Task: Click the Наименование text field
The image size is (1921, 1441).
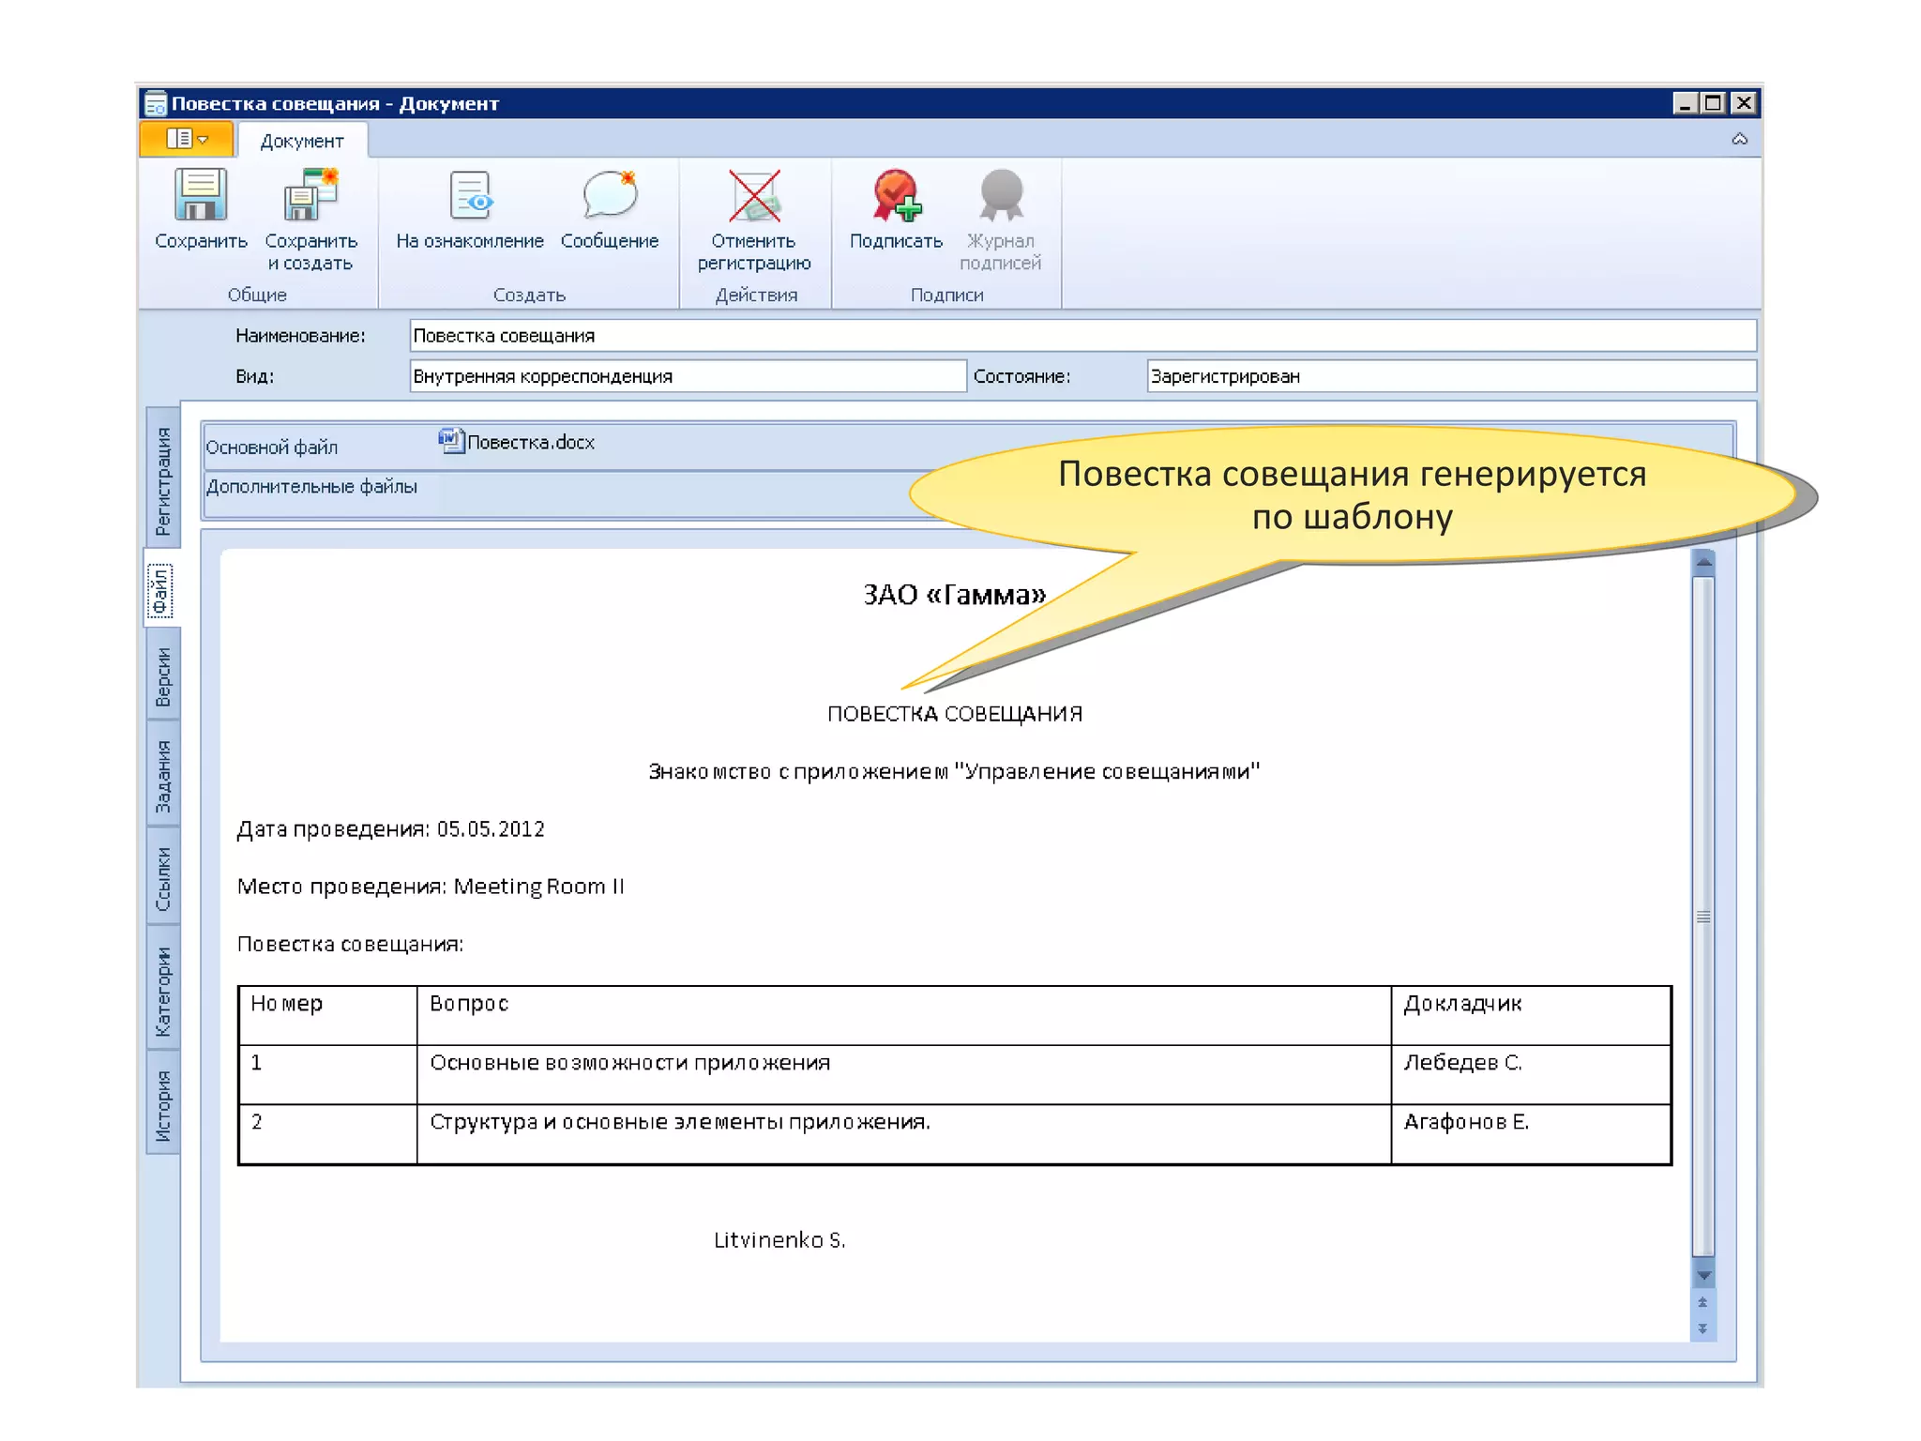Action: click(x=1082, y=336)
